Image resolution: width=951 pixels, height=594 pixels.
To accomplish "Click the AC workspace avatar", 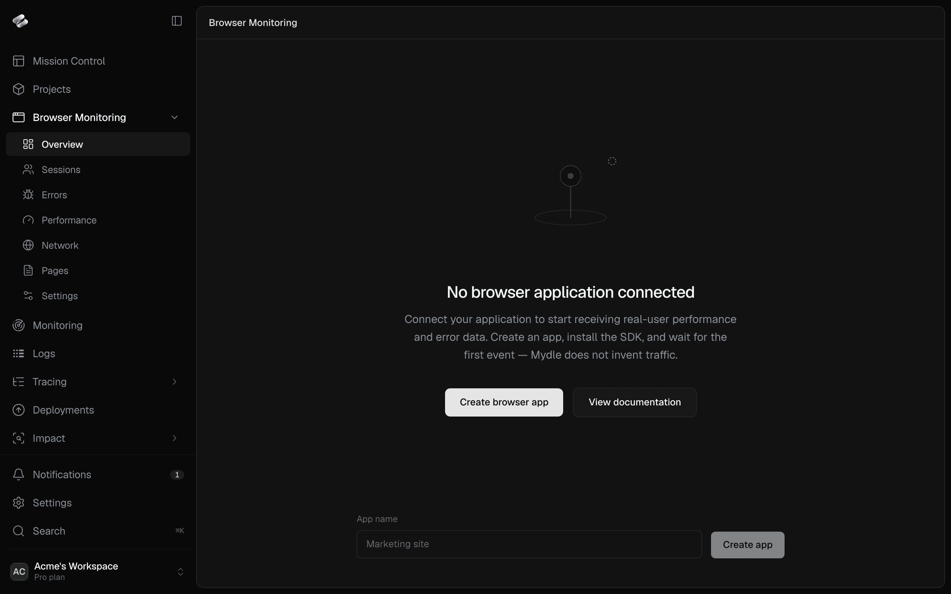I will pyautogui.click(x=19, y=572).
